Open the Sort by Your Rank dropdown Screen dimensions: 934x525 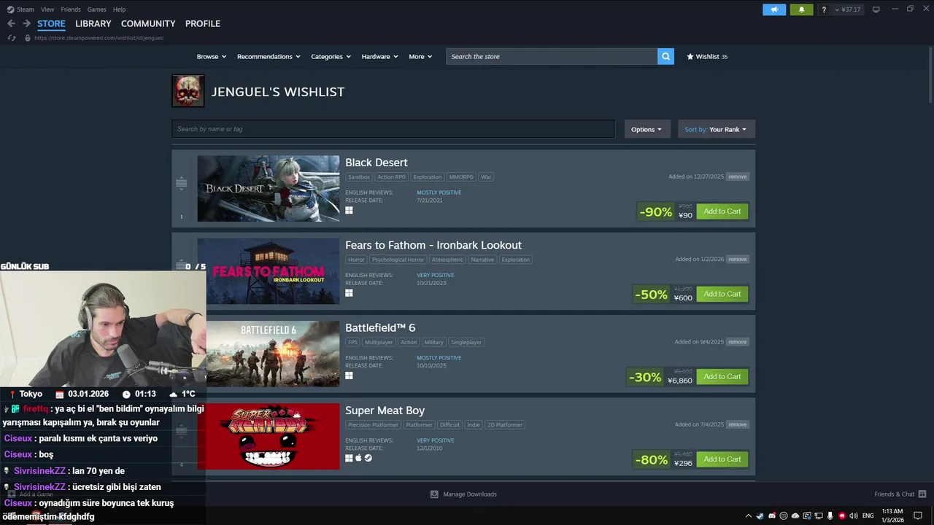point(717,129)
